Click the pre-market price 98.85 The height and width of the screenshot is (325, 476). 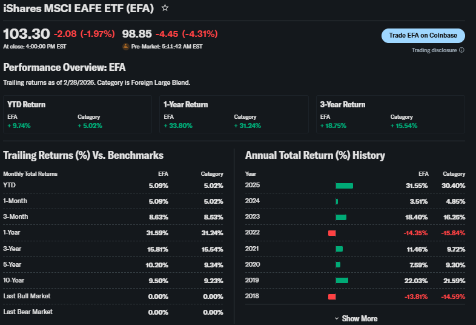tap(137, 34)
